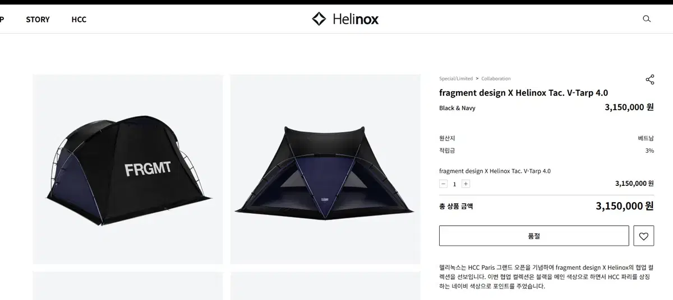Click the product description paragraph
The height and width of the screenshot is (300, 673).
pyautogui.click(x=547, y=276)
